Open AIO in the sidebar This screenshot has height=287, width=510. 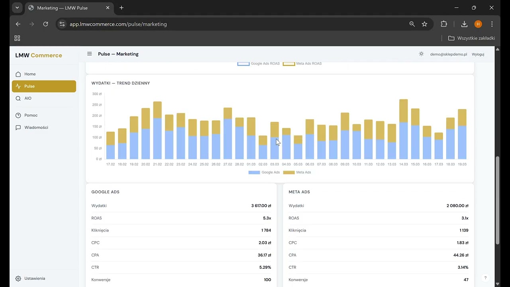[44, 98]
